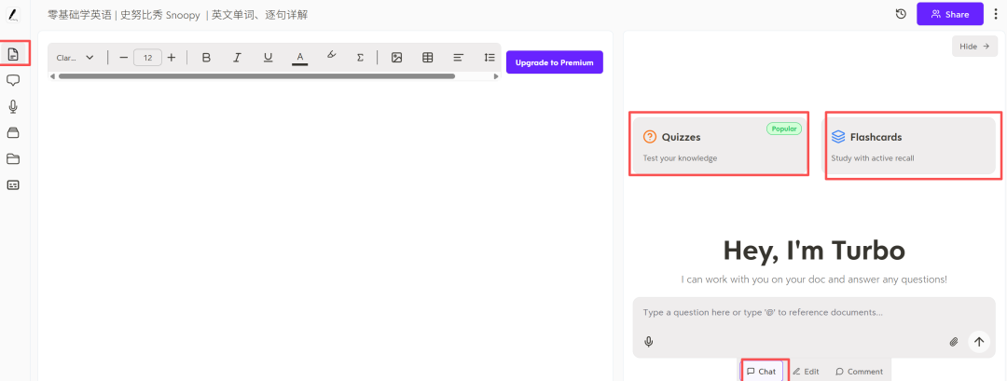Open the folder icon in left sidebar
This screenshot has height=381, width=1007.
pos(13,158)
